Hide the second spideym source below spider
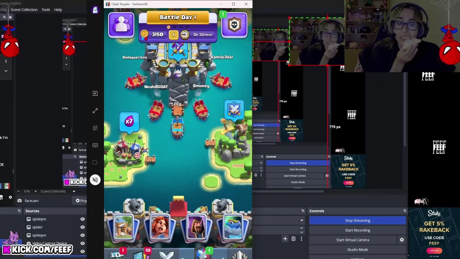 tap(82, 235)
